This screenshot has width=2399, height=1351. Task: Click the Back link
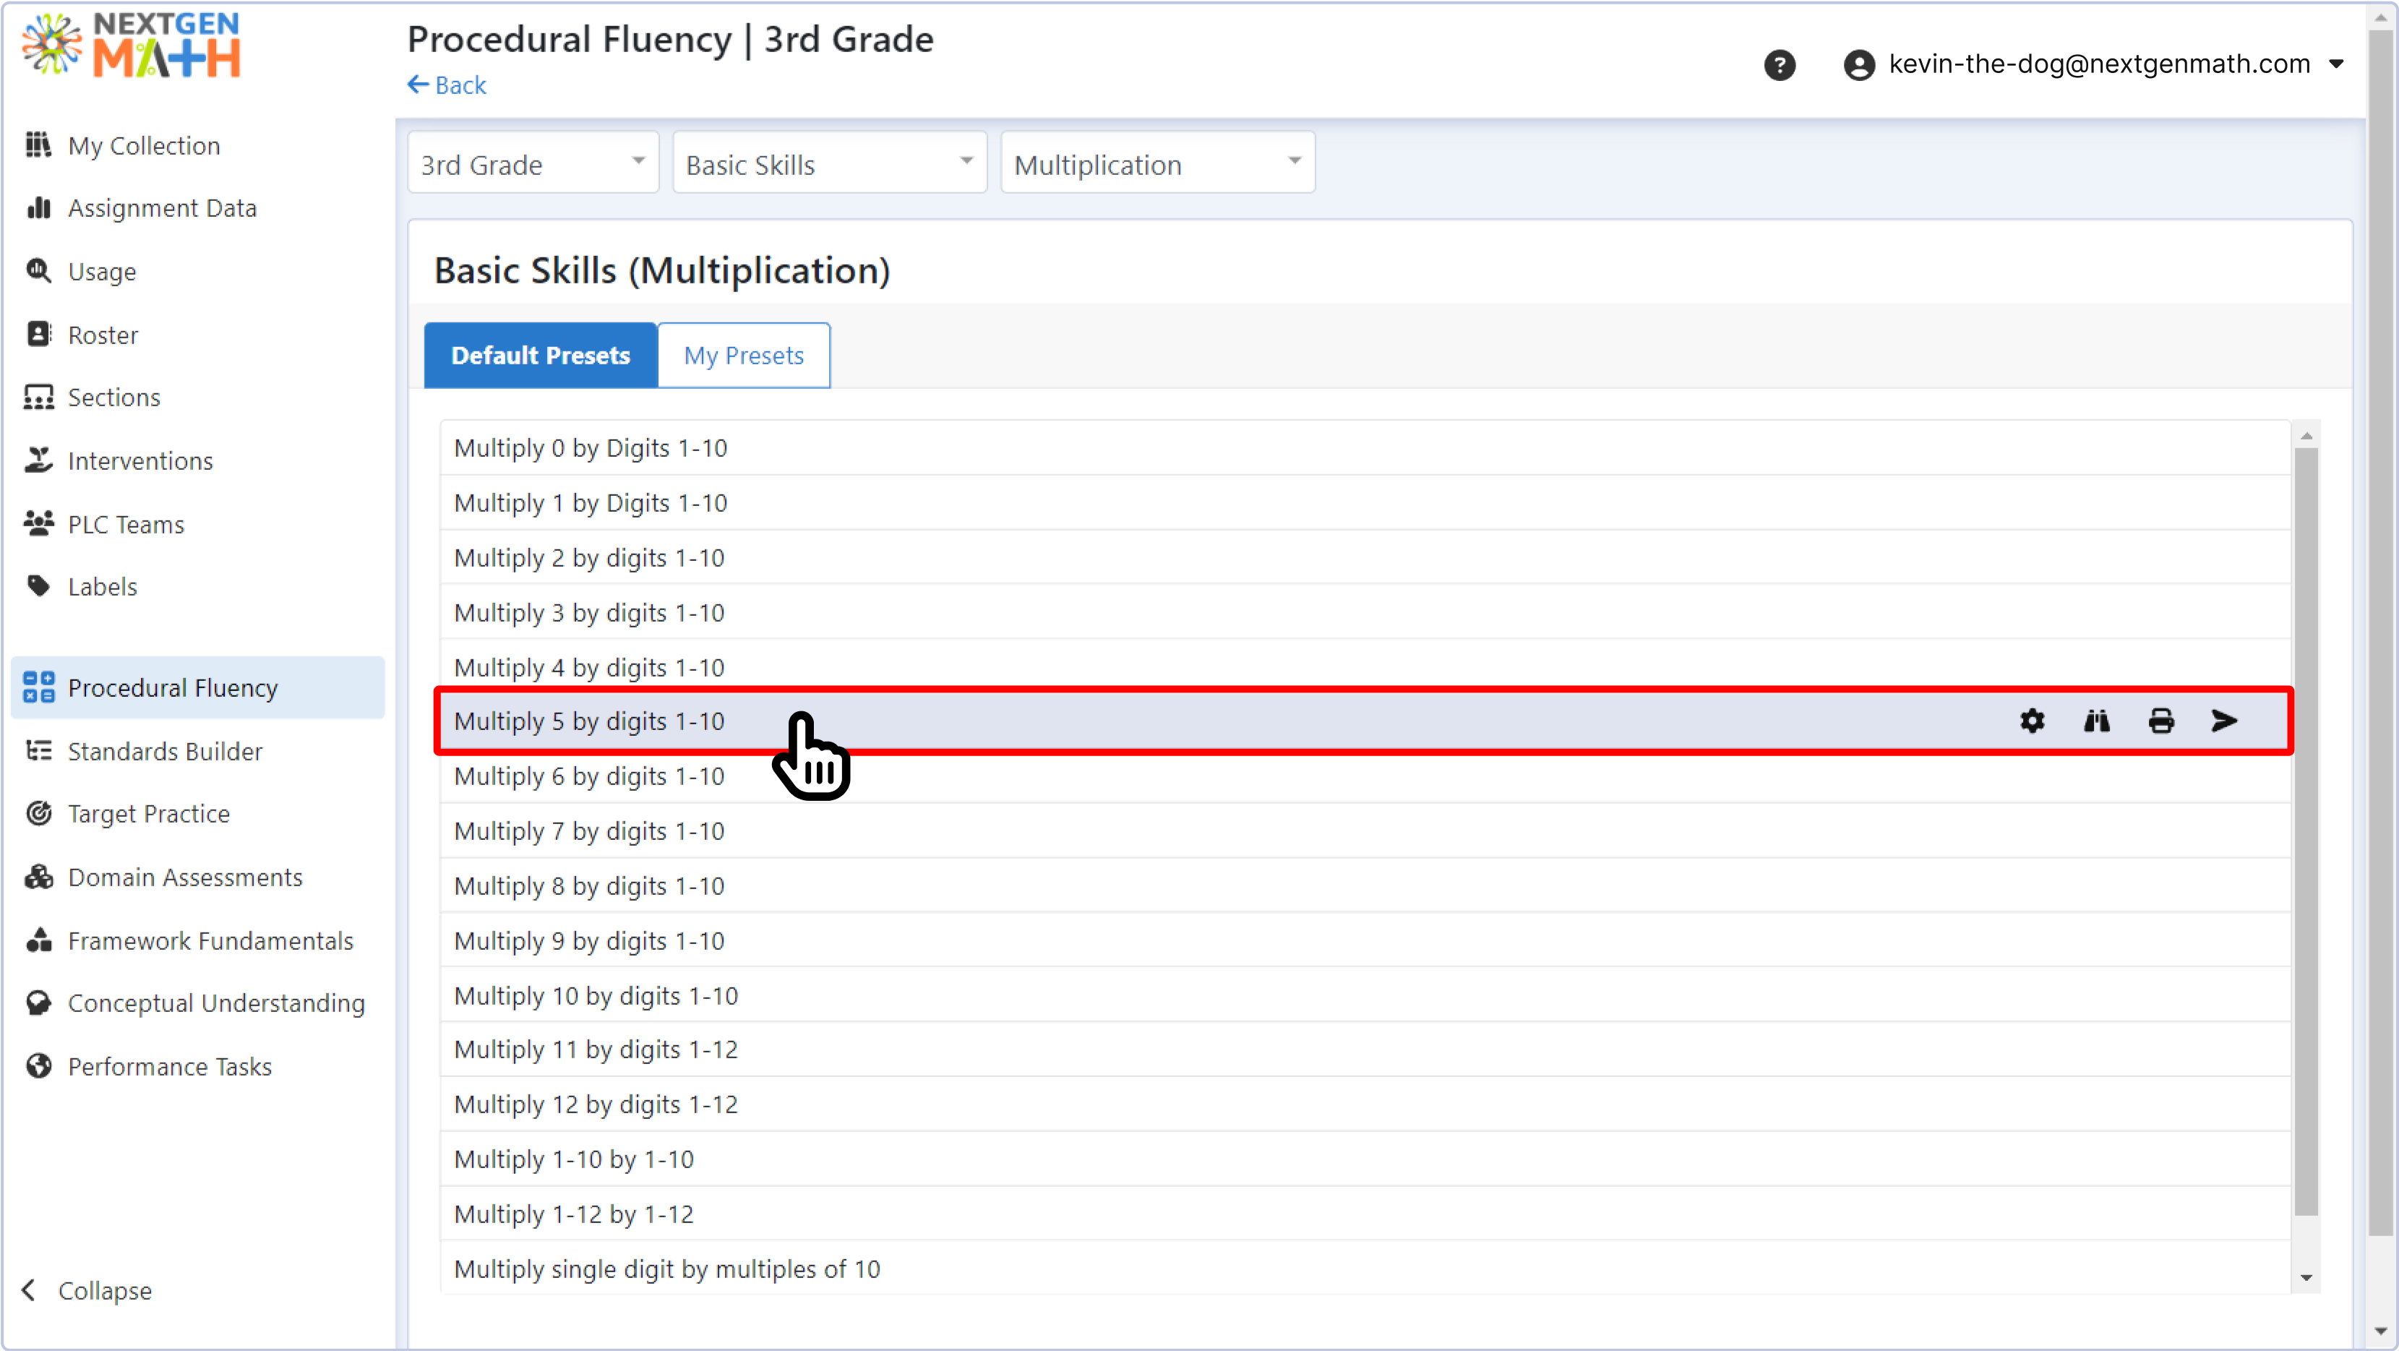[x=447, y=86]
